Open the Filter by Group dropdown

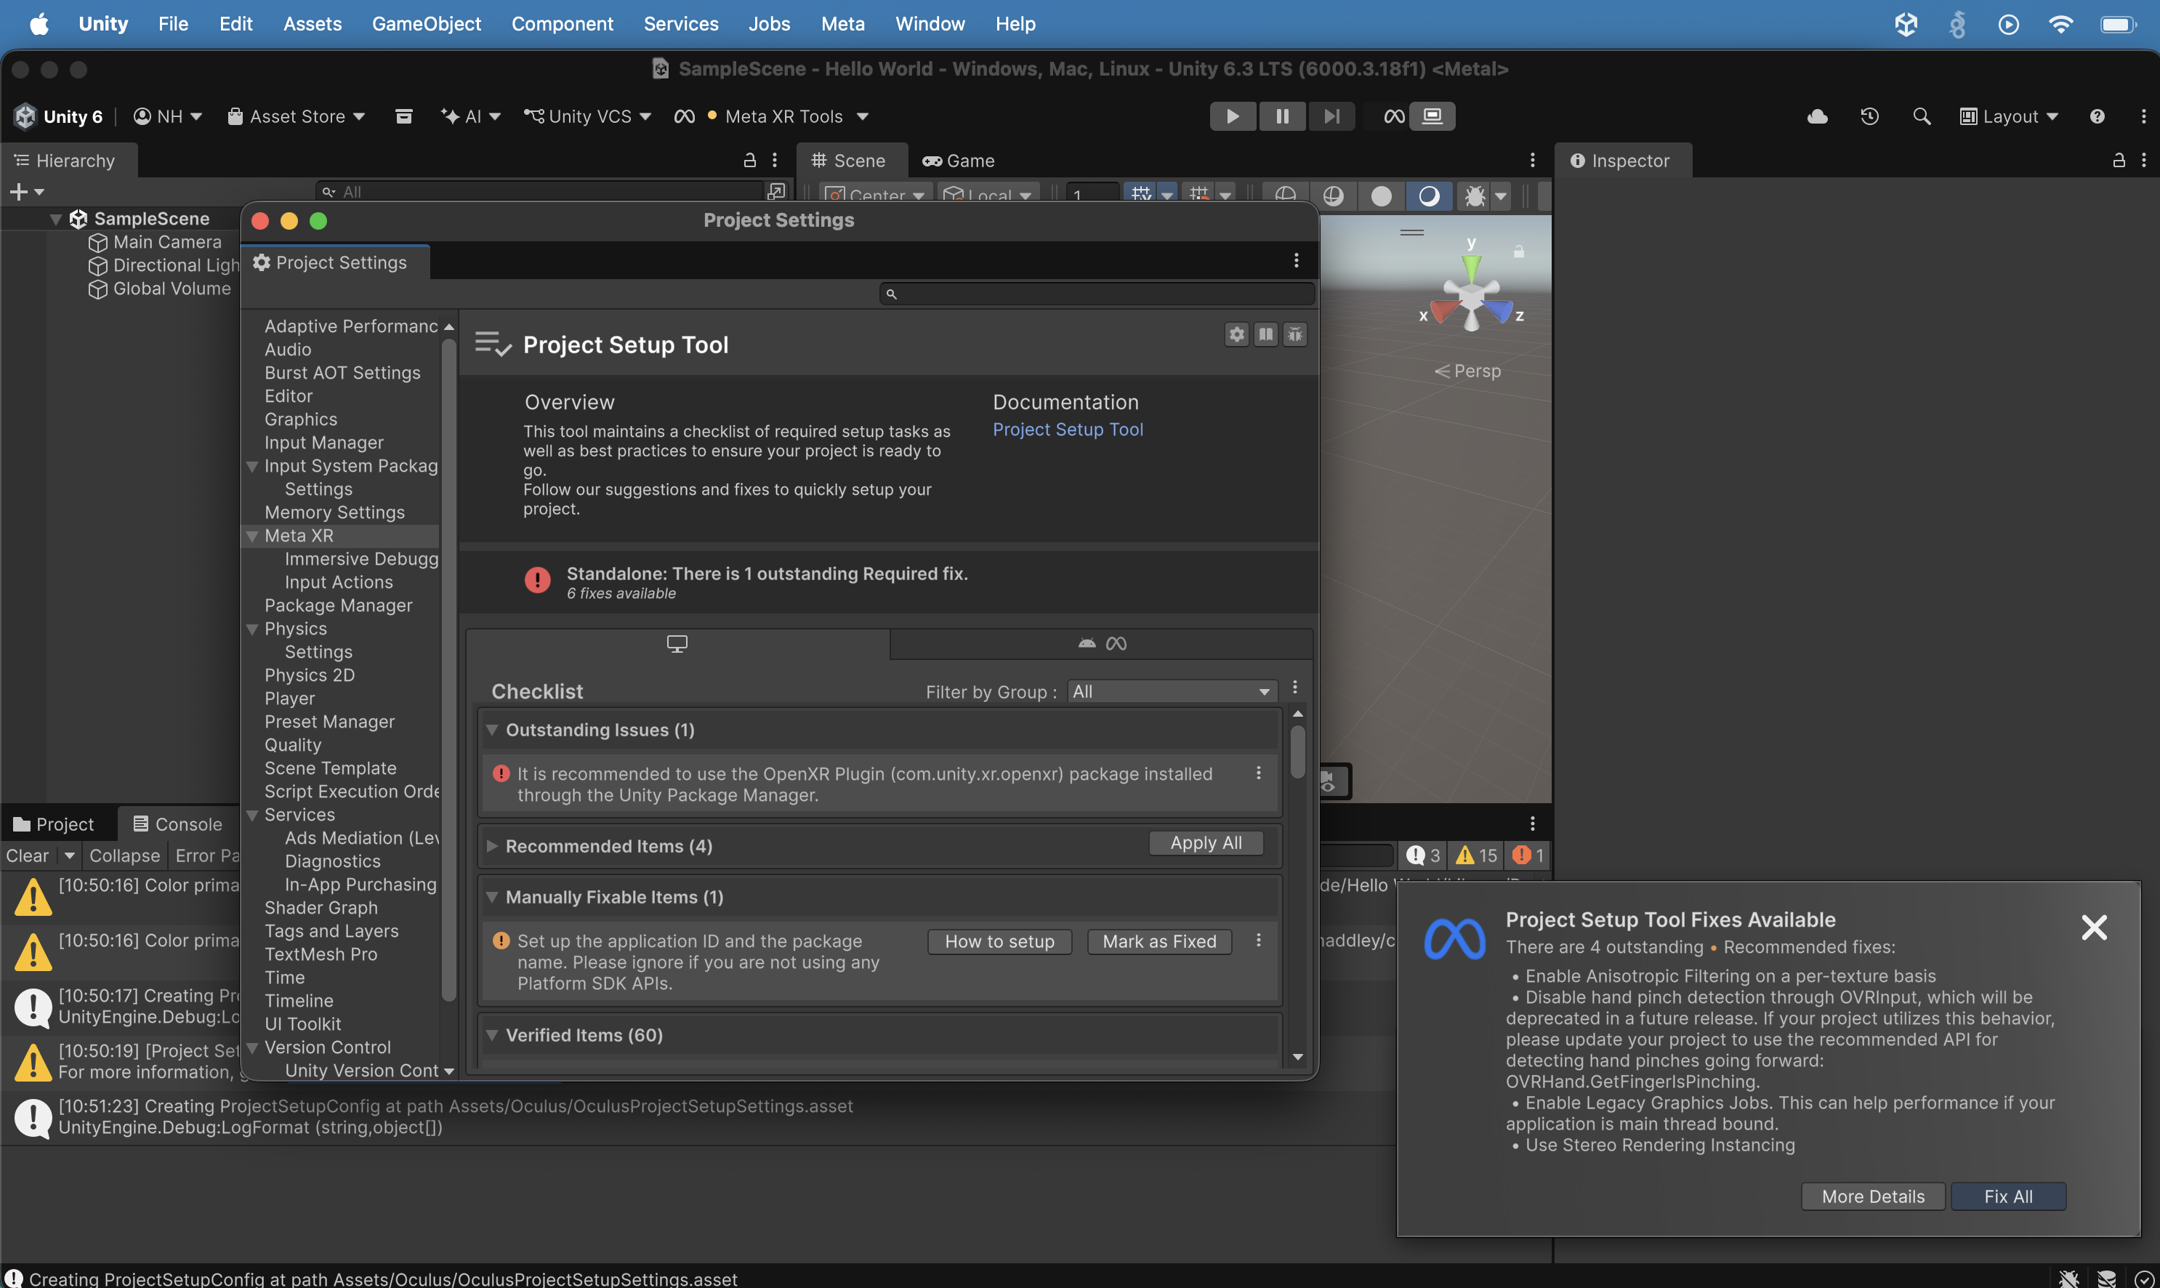[x=1172, y=692]
